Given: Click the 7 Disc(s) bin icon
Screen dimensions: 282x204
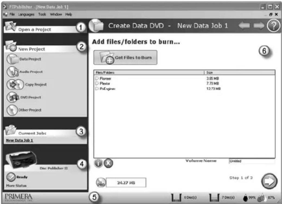Looking at the screenshot, I should tap(214, 198).
